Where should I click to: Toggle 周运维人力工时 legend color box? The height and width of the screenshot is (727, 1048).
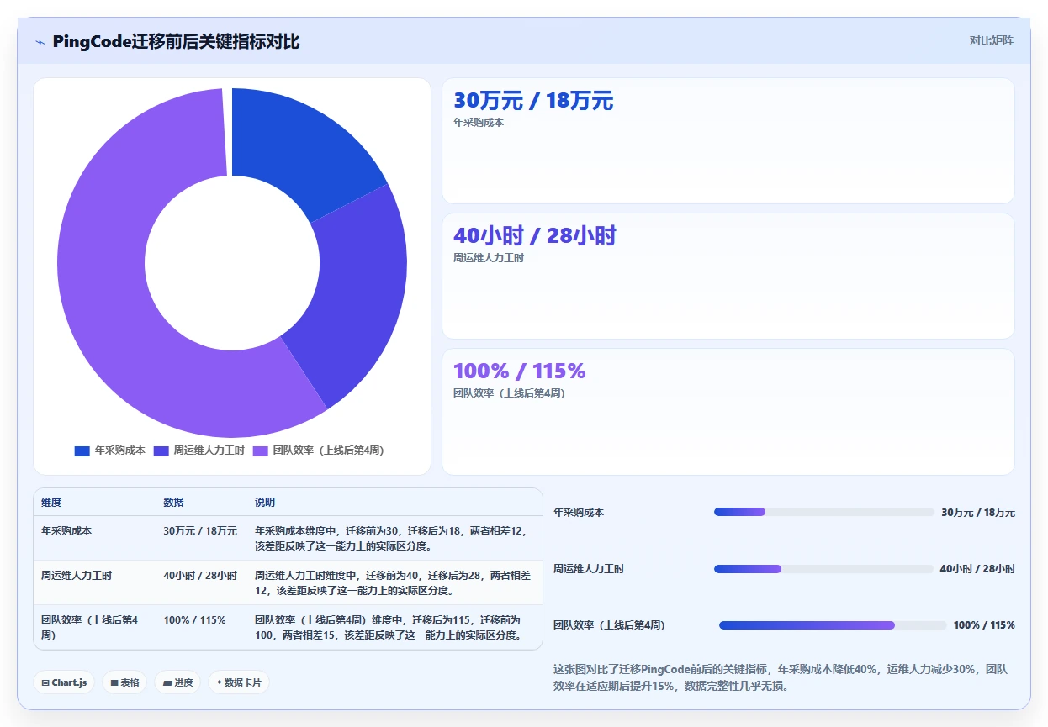click(x=161, y=450)
